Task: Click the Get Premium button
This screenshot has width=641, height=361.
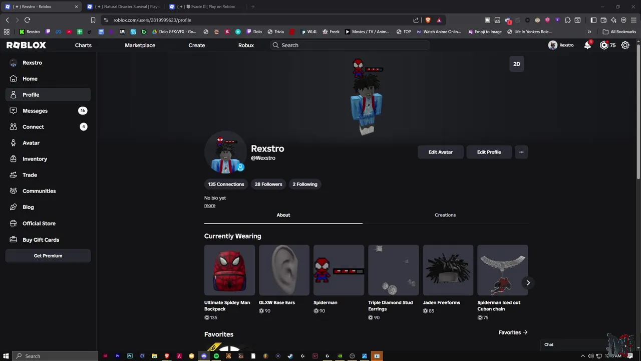Action: (48, 256)
